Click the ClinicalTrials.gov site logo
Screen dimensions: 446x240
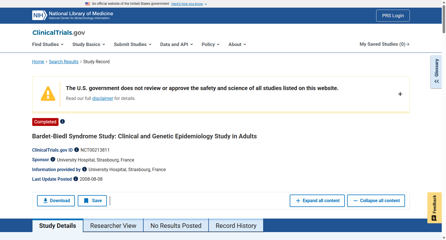click(x=59, y=32)
